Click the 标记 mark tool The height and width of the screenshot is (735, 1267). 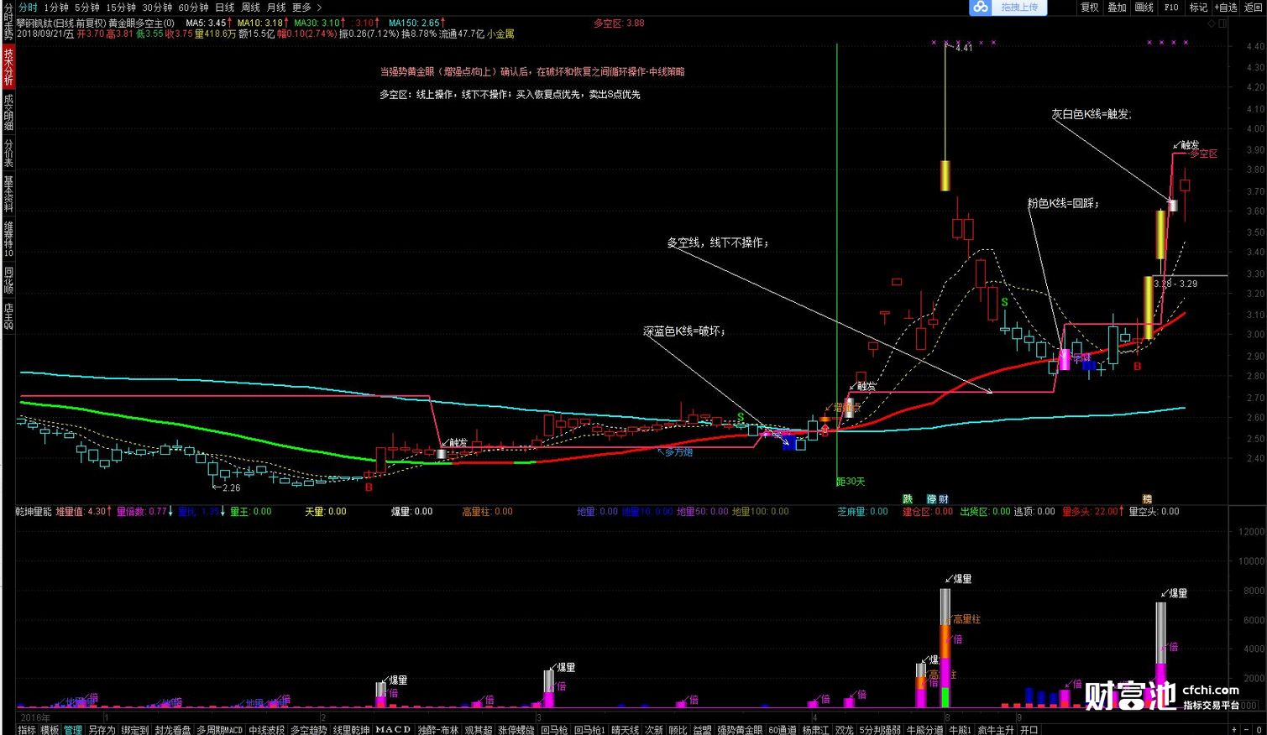click(1198, 7)
